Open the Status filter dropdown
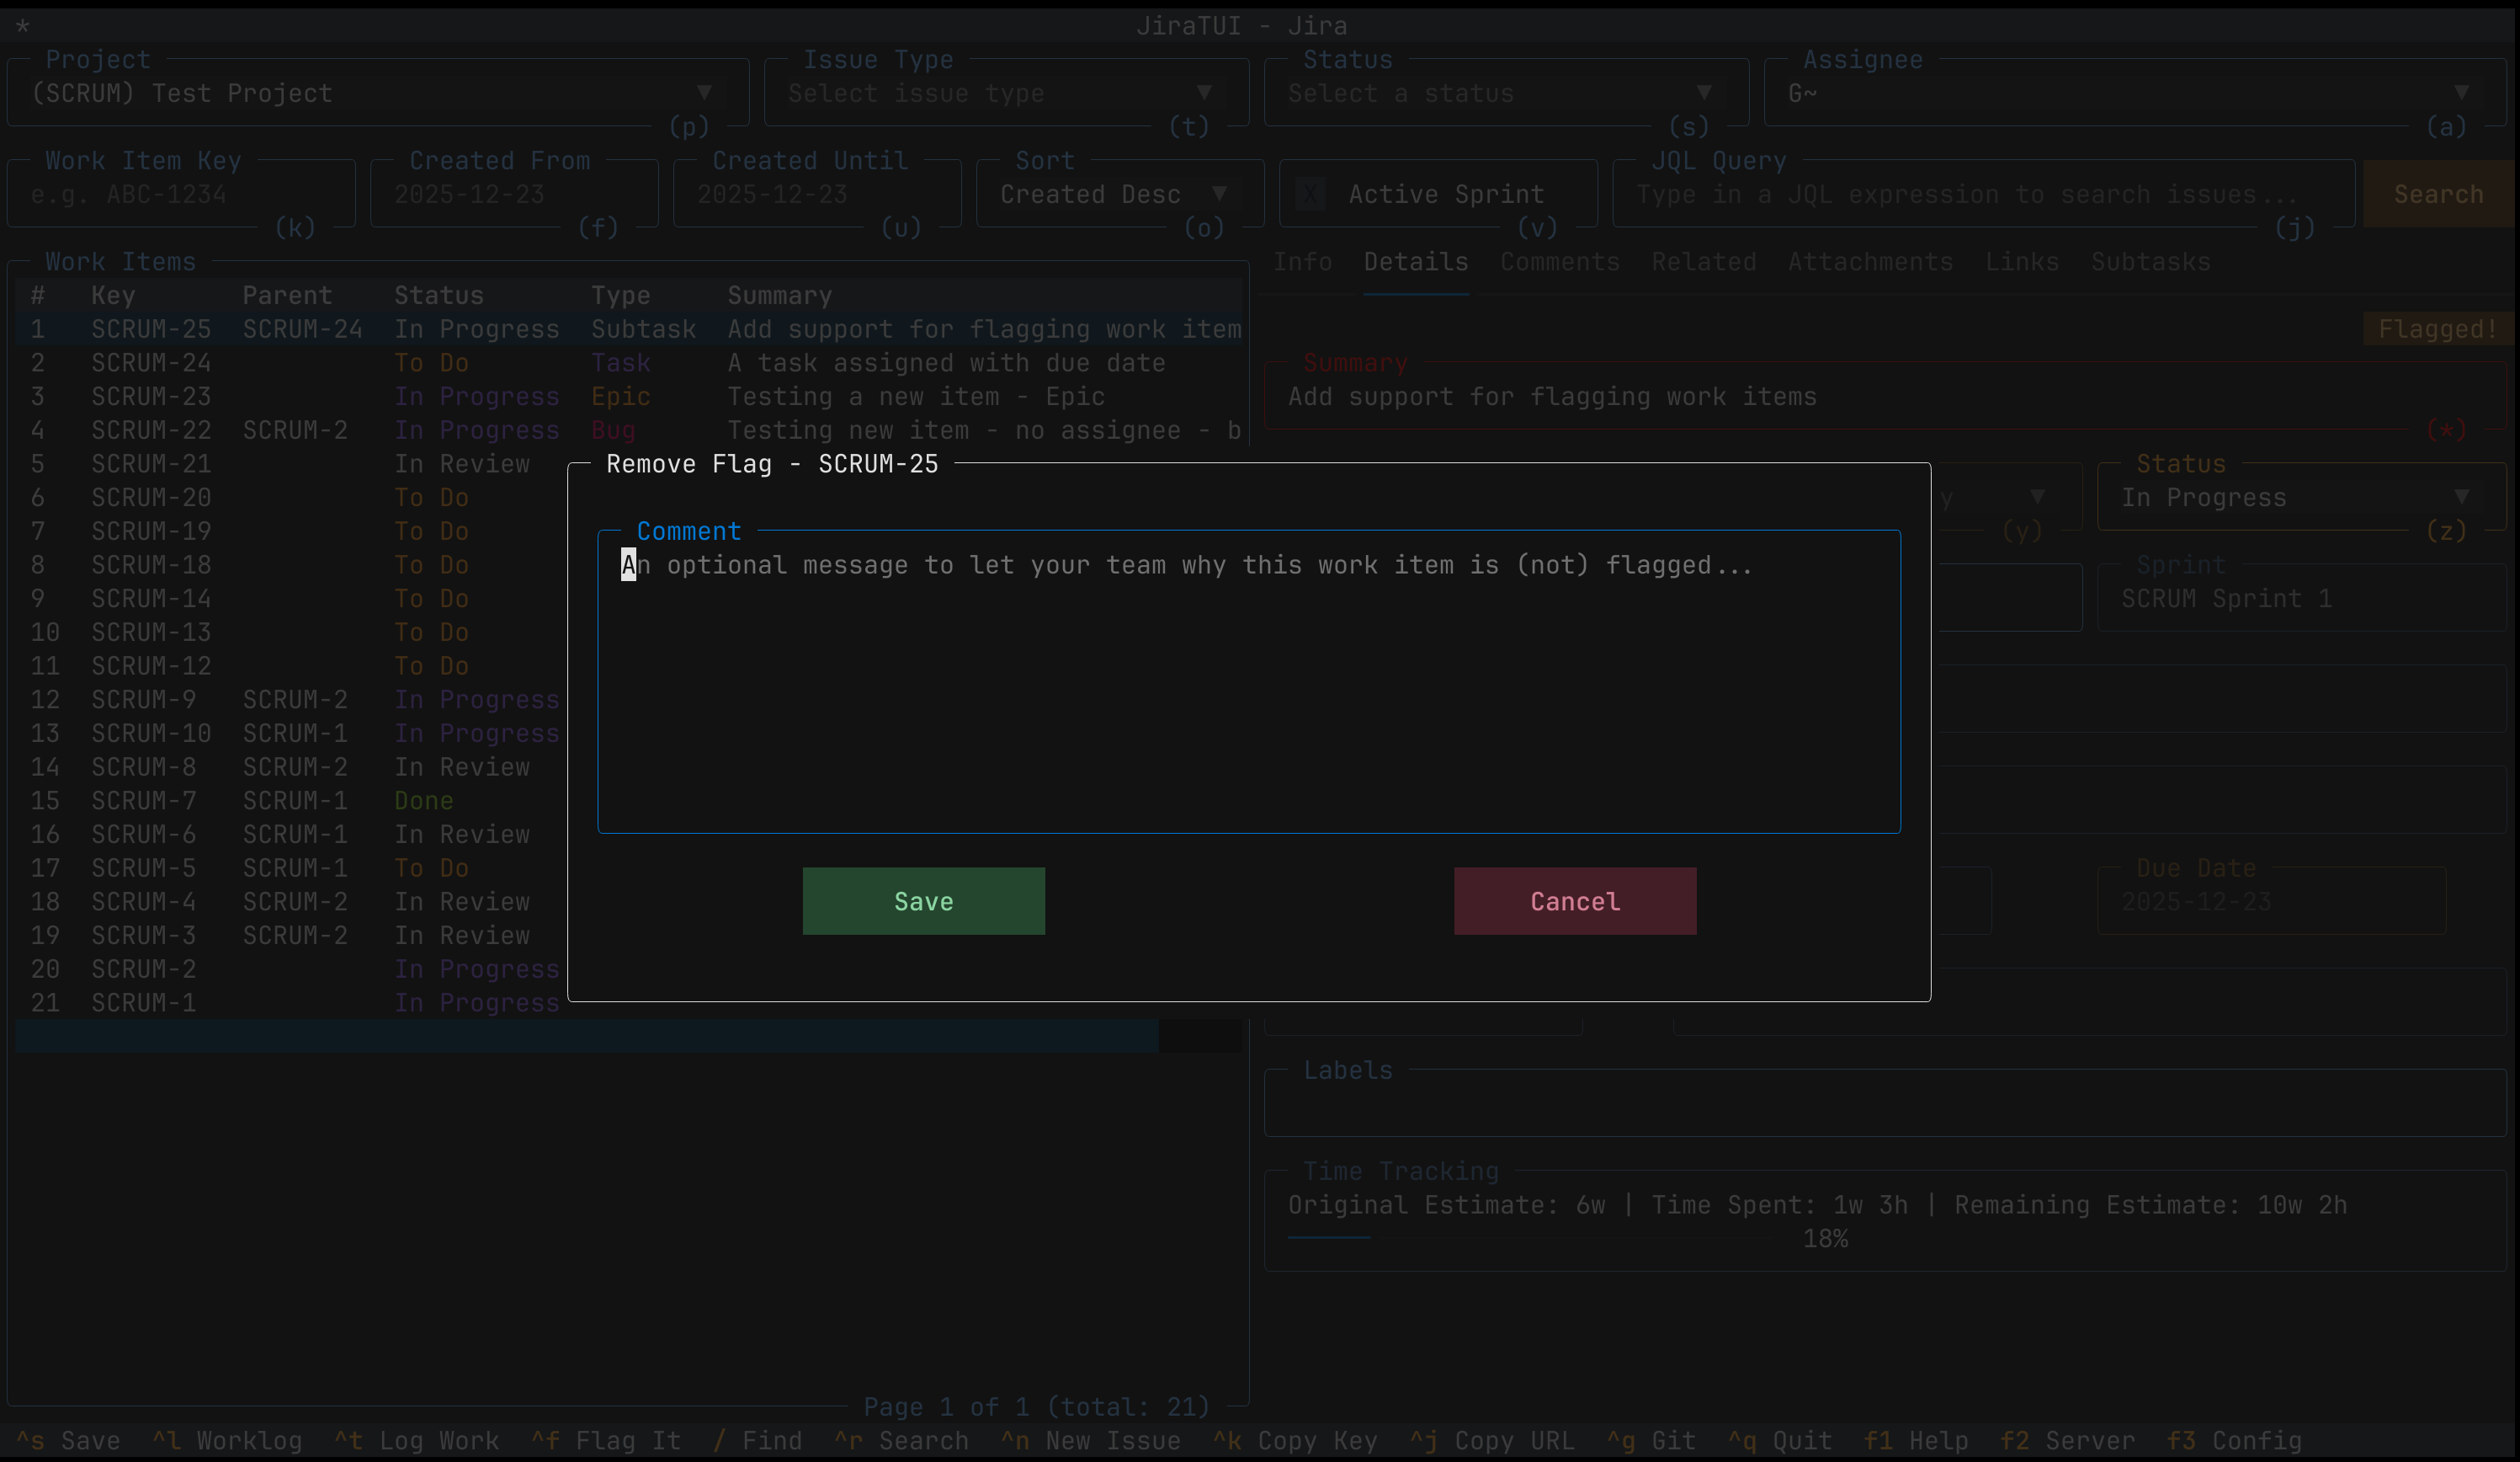 [1507, 93]
